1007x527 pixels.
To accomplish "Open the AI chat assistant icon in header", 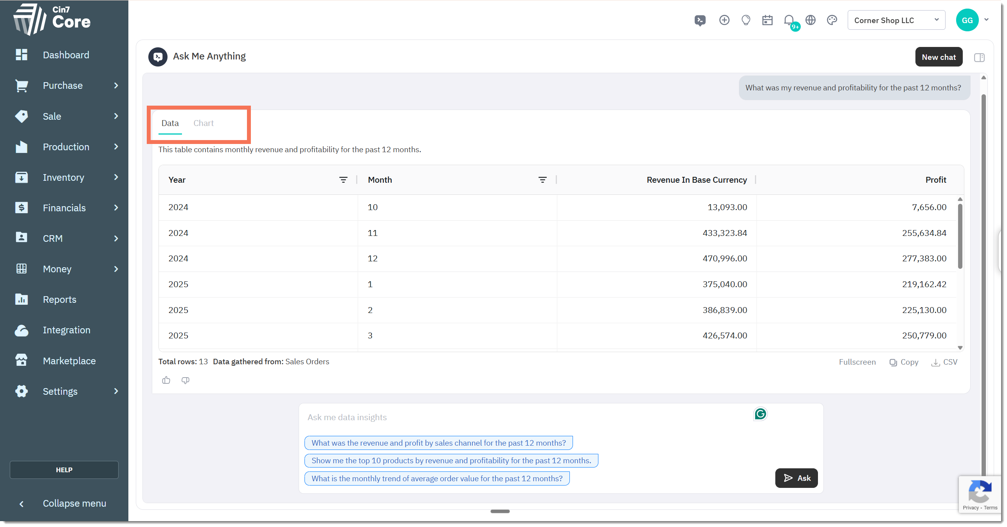I will pyautogui.click(x=700, y=20).
